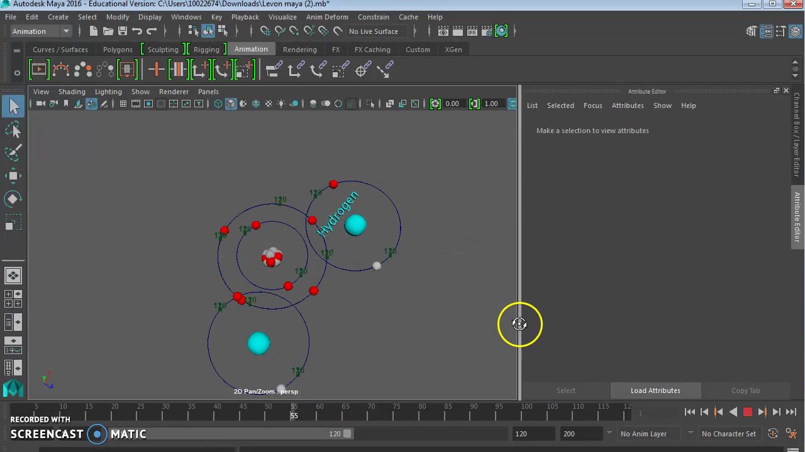
Task: Activate the Lasso select tool
Action: click(14, 130)
